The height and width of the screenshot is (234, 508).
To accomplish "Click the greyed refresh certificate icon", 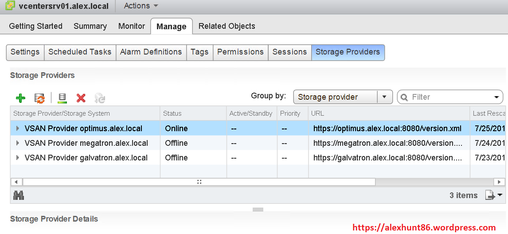I will [100, 98].
